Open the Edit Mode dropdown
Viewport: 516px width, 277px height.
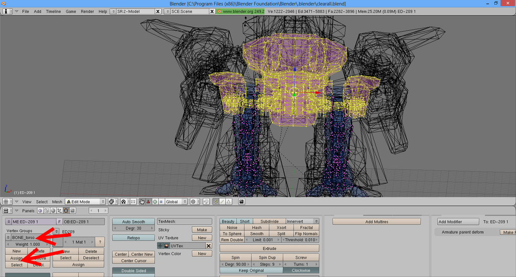pyautogui.click(x=86, y=201)
